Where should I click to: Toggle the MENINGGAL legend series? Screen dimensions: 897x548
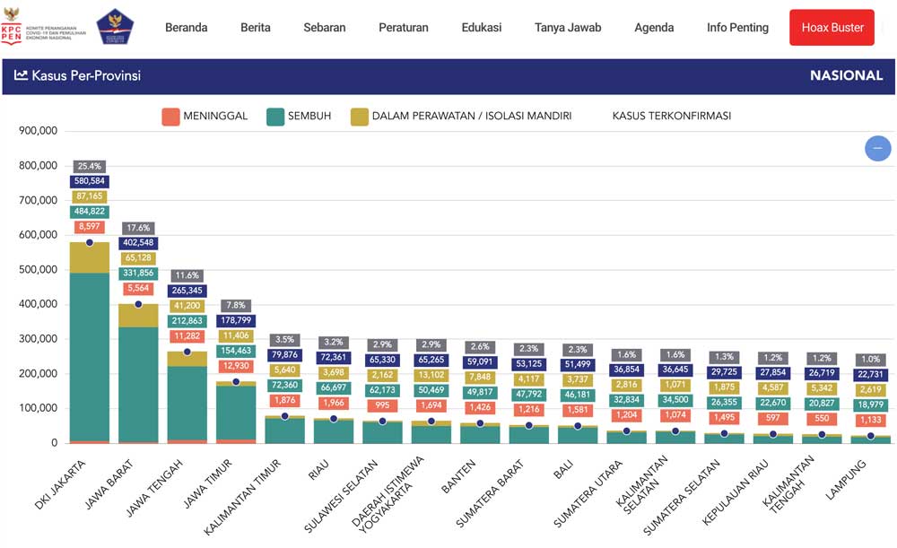pos(205,116)
